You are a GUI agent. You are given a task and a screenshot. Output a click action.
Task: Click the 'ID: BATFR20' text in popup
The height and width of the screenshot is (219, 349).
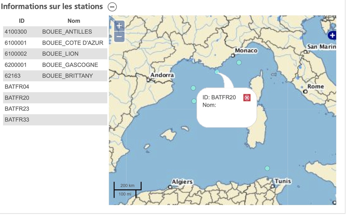(219, 97)
